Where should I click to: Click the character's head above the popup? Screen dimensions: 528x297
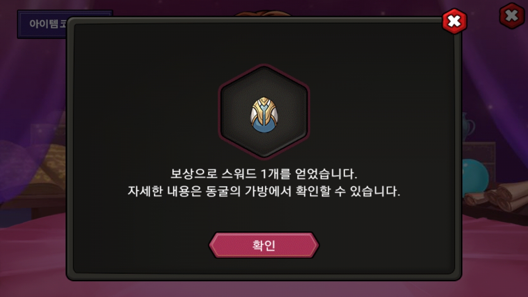tap(264, 14)
